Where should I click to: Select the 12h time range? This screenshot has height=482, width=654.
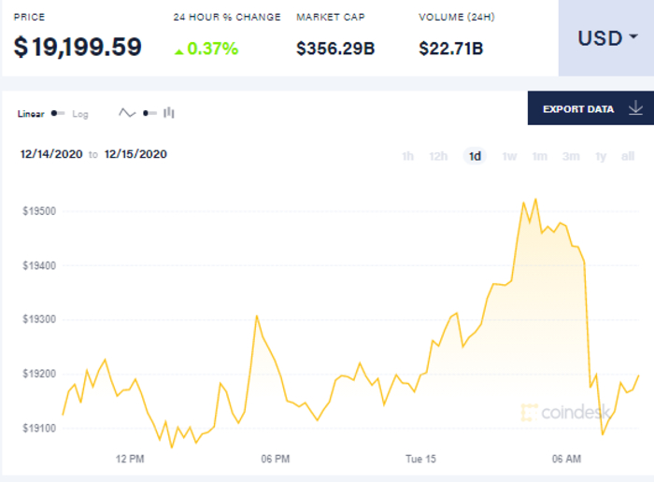click(438, 156)
